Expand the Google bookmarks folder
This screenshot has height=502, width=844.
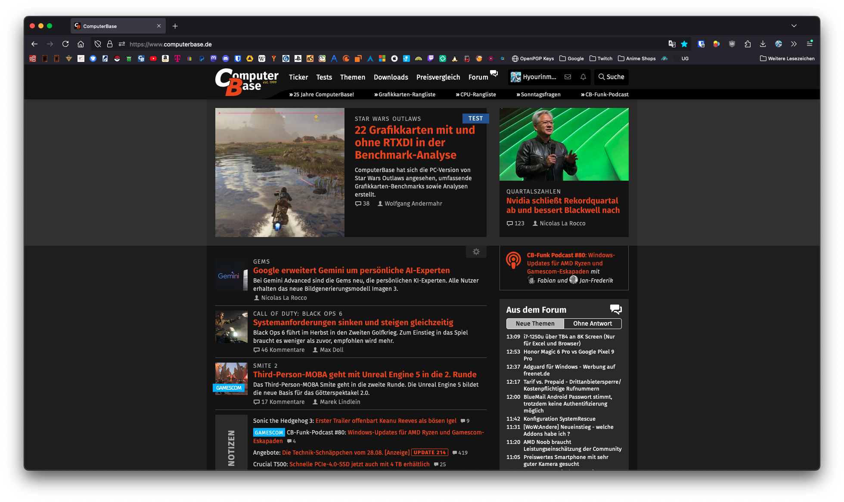coord(571,59)
